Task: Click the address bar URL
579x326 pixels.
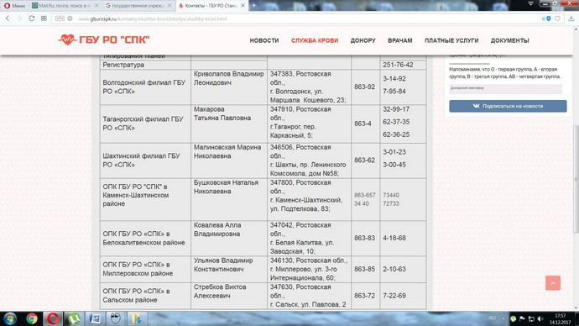Action: point(153,18)
